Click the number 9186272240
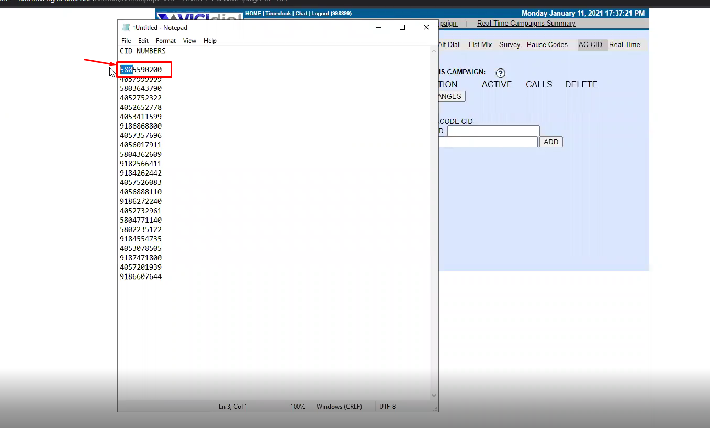Viewport: 710px width, 428px height. (141, 201)
